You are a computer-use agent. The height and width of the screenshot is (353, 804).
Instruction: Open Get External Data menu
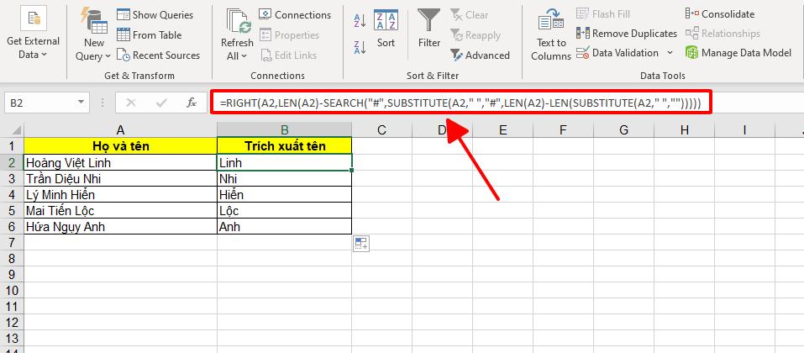click(x=33, y=34)
